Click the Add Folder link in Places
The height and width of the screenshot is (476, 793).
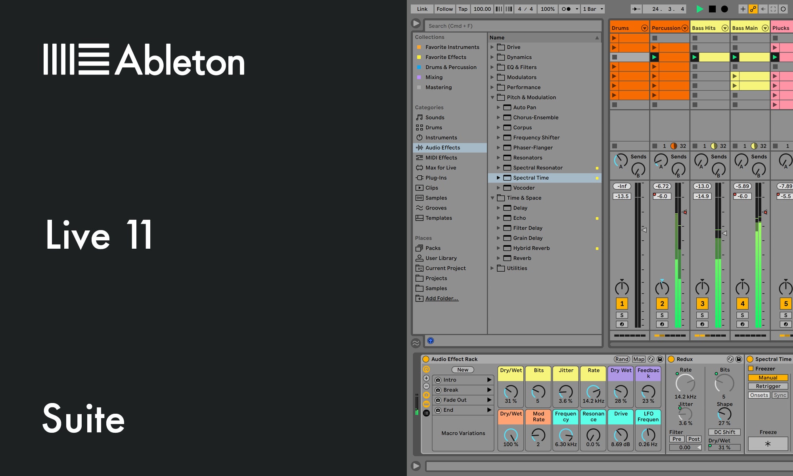pos(441,298)
